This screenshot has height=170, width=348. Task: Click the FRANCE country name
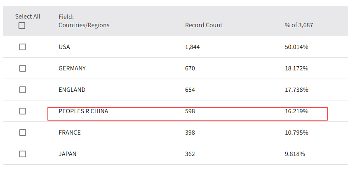70,133
